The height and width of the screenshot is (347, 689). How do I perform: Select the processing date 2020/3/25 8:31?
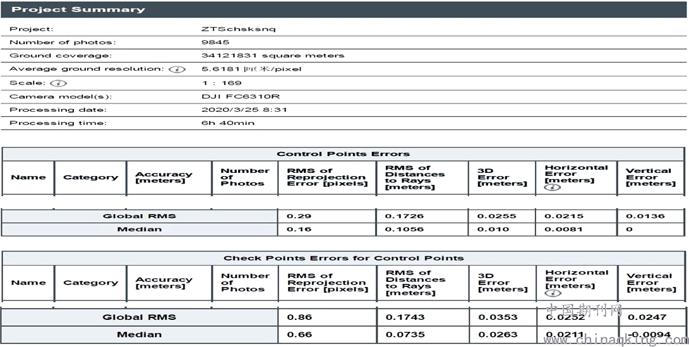244,110
